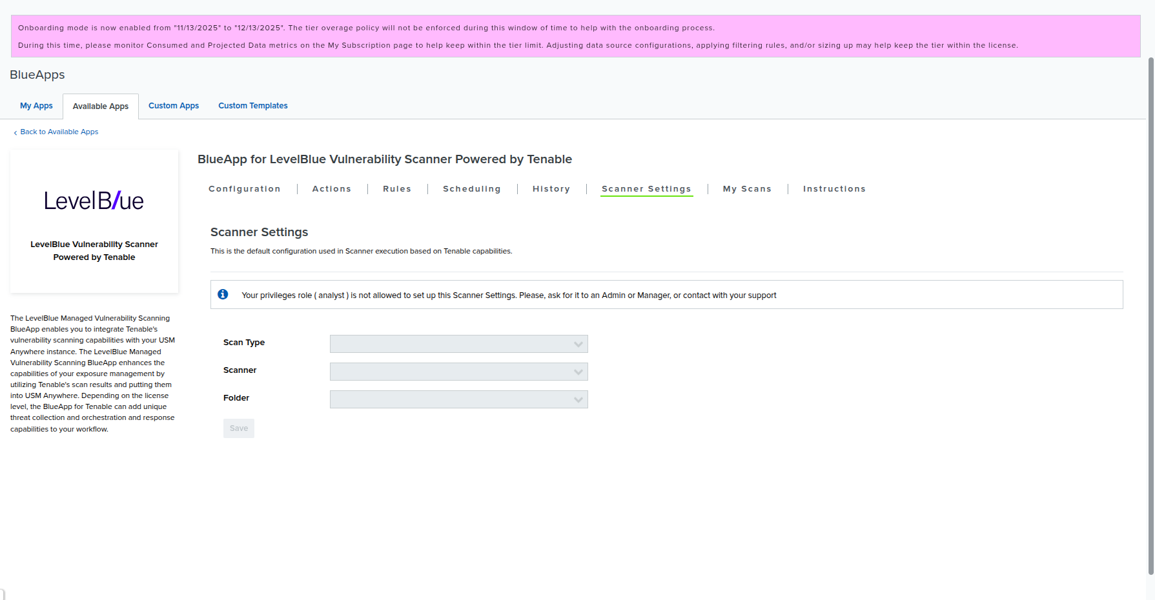Image resolution: width=1155 pixels, height=600 pixels.
Task: Open the Custom Templates tab
Action: pos(253,106)
